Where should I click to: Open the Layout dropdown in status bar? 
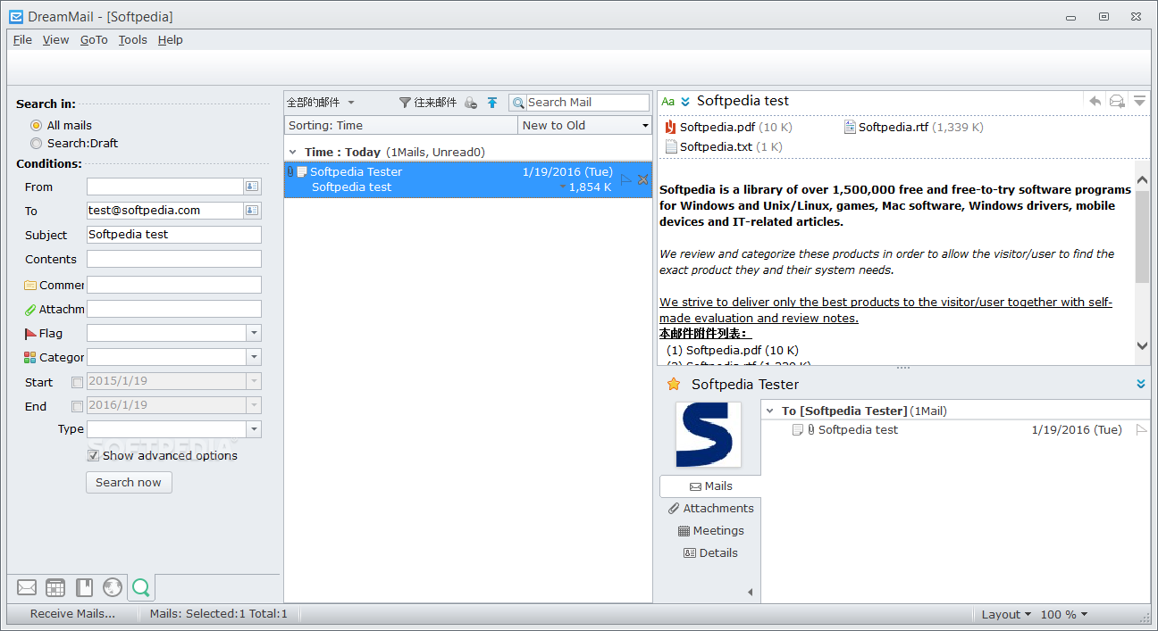click(x=1006, y=614)
